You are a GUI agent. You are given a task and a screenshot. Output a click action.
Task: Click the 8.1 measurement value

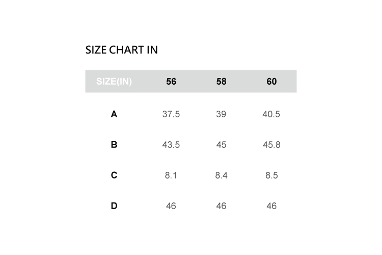pyautogui.click(x=171, y=175)
